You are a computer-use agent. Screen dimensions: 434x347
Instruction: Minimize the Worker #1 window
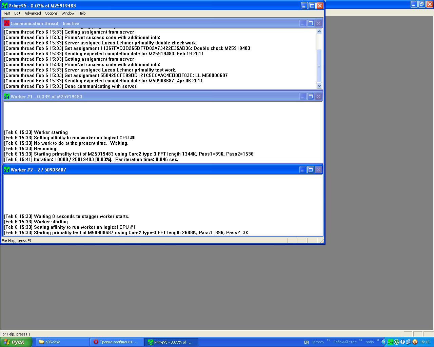303,97
